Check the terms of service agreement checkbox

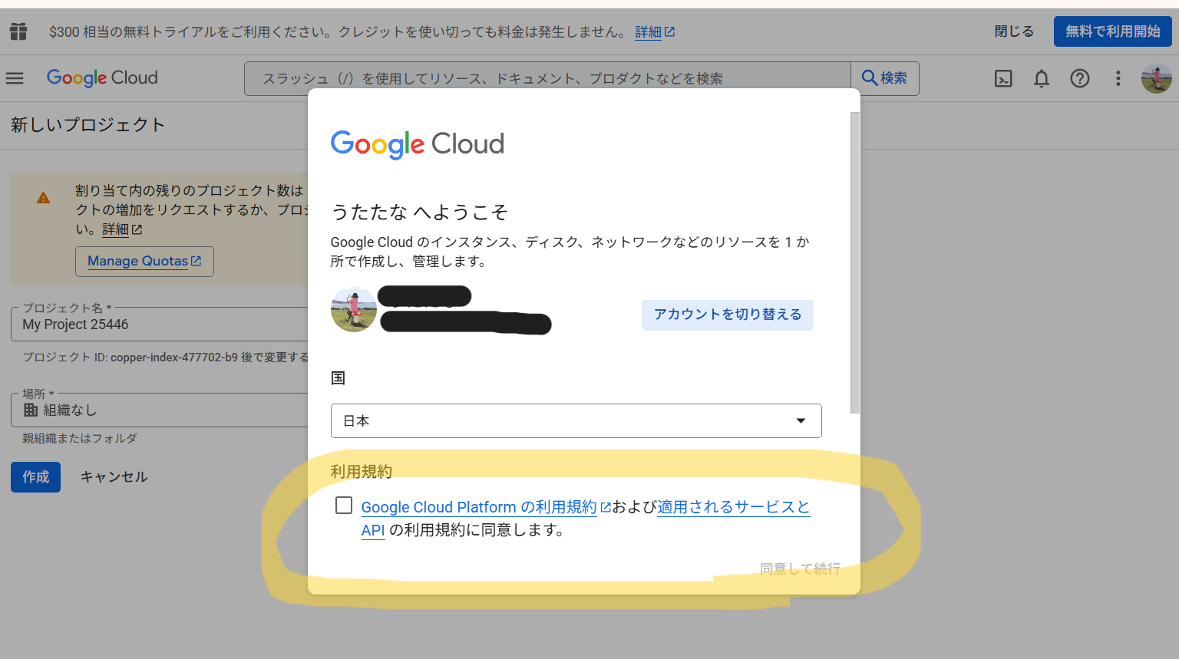(344, 506)
